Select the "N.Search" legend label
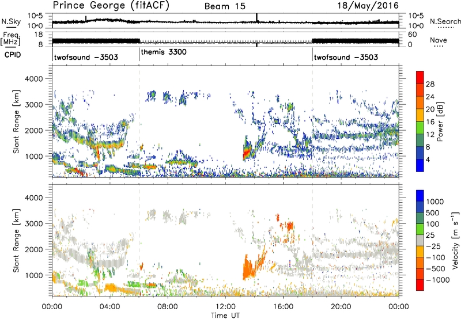The image size is (461, 319). tap(445, 21)
